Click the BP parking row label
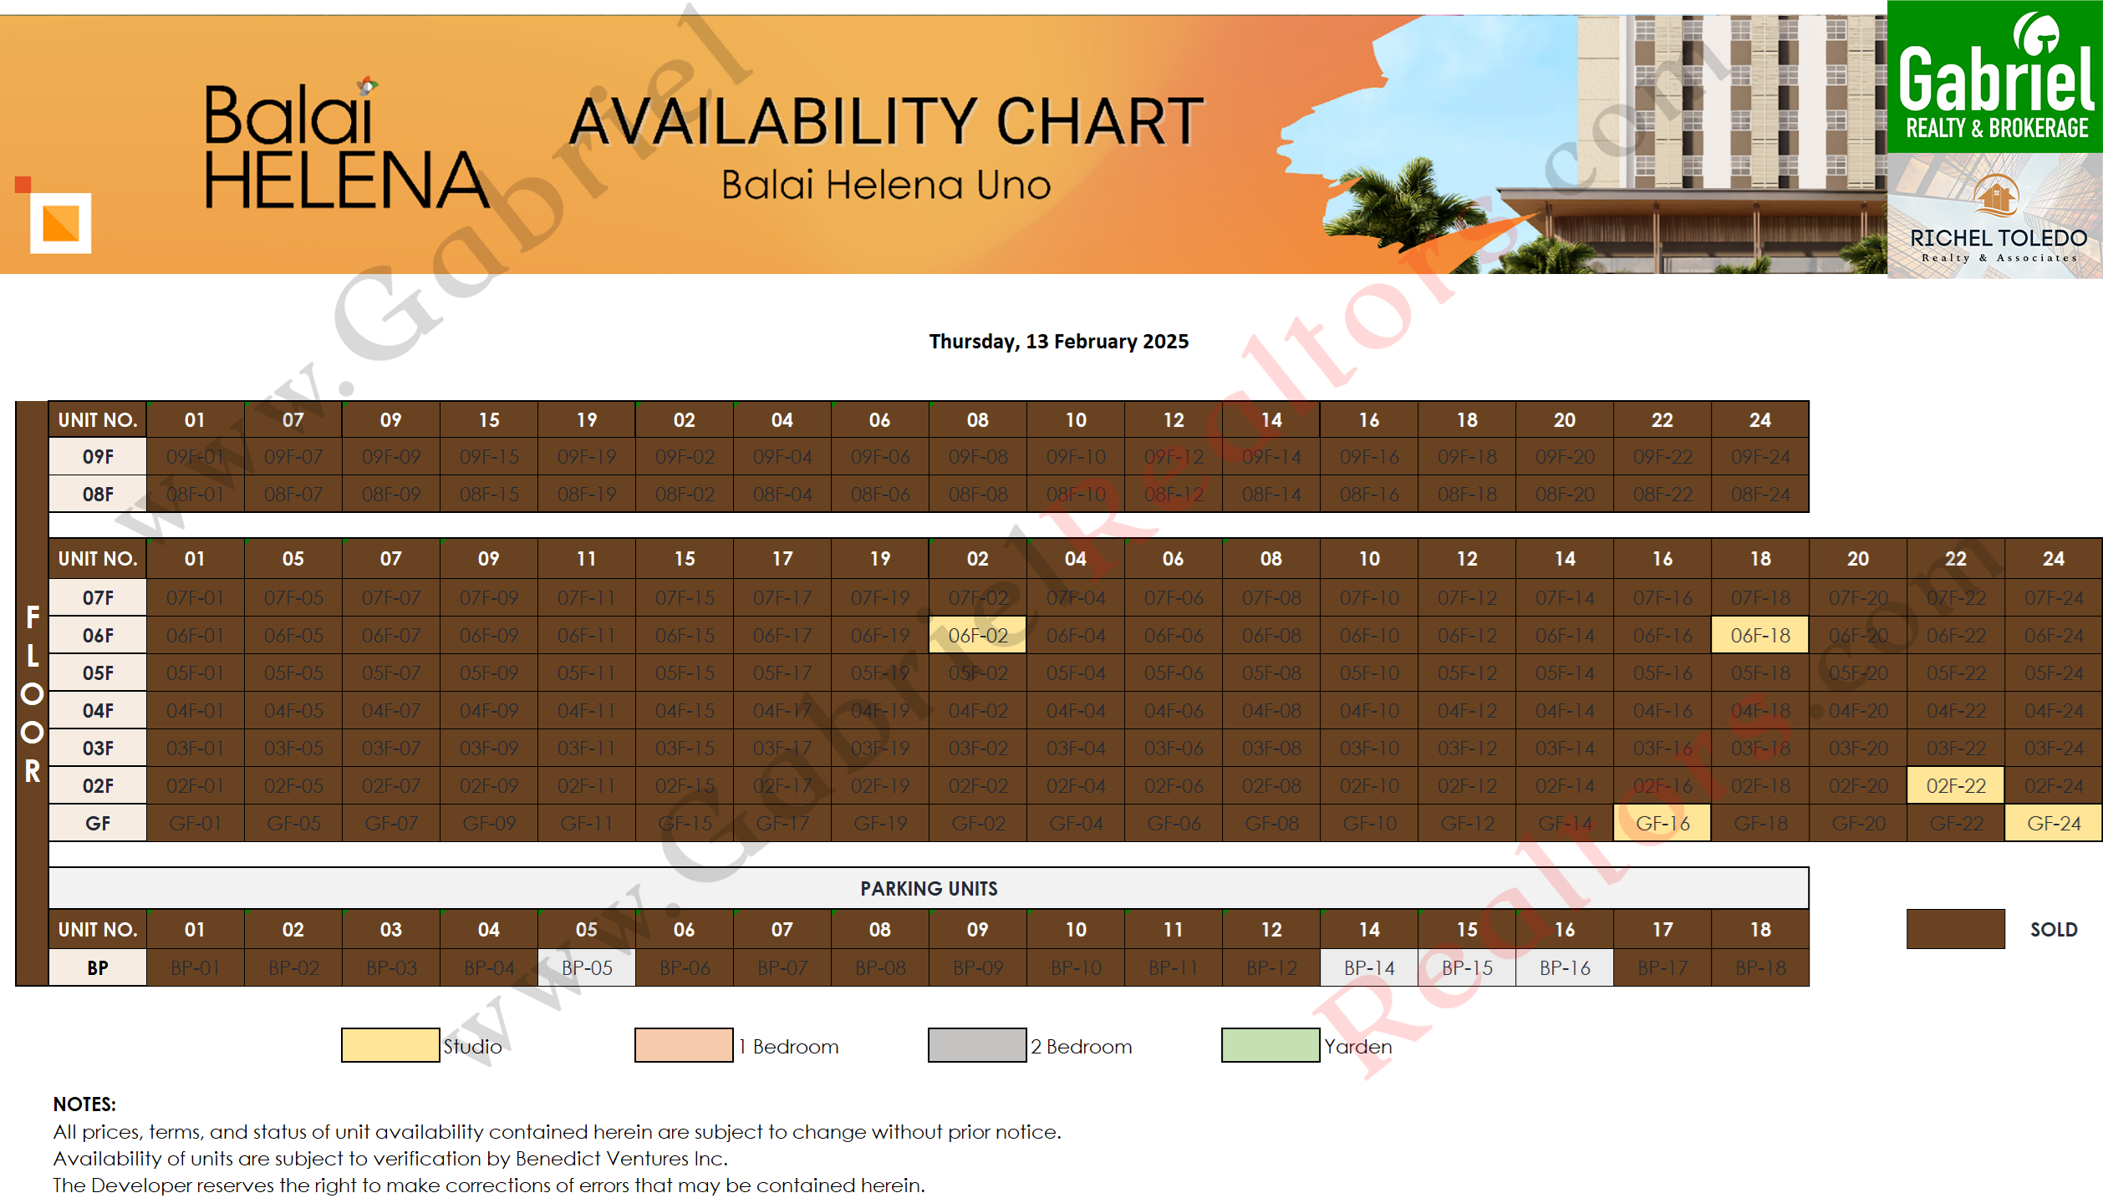This screenshot has width=2103, height=1198. pyautogui.click(x=98, y=968)
